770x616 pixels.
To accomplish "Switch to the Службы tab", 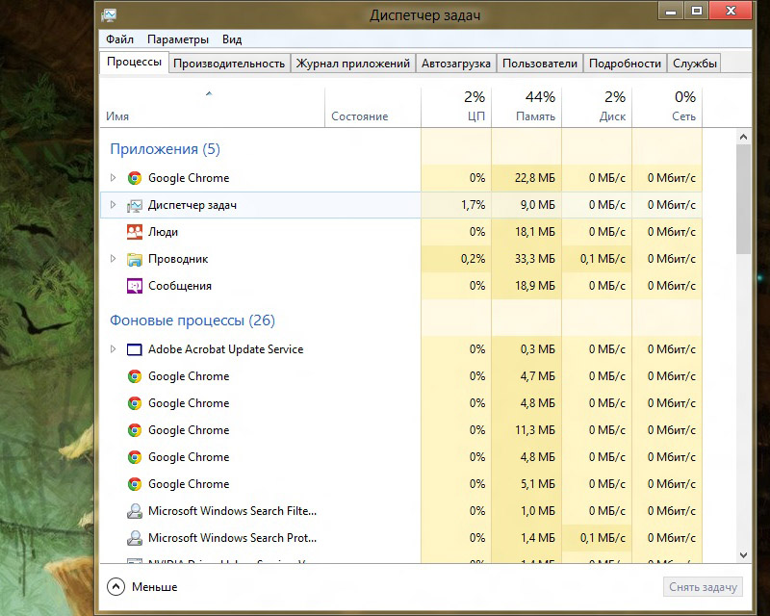I will (694, 64).
